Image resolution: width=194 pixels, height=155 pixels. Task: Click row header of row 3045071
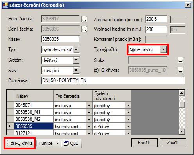(x=10, y=105)
